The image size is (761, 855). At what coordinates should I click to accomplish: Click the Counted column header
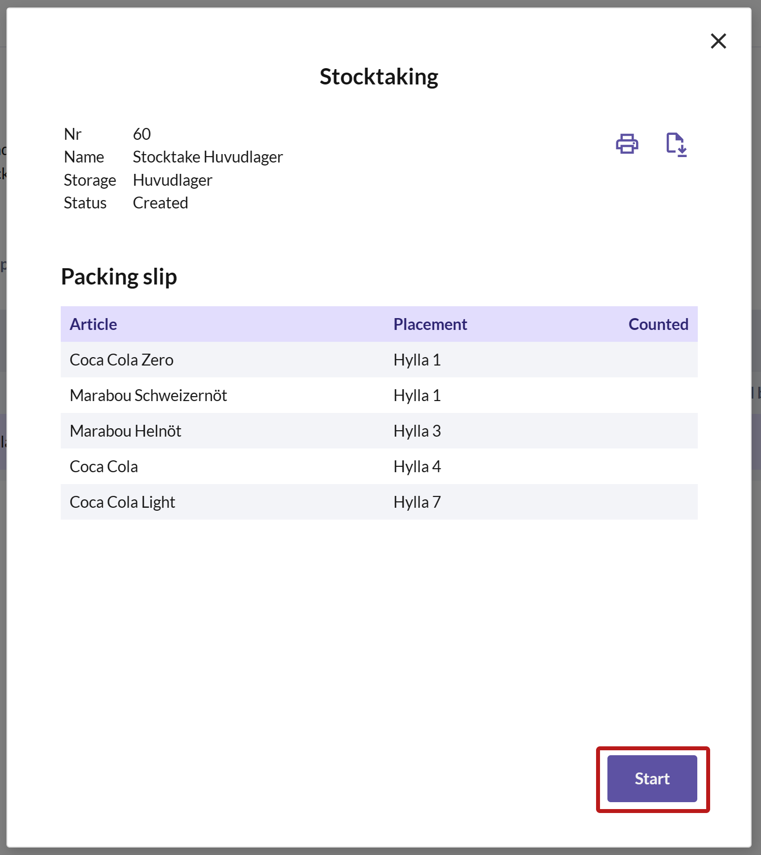point(658,324)
